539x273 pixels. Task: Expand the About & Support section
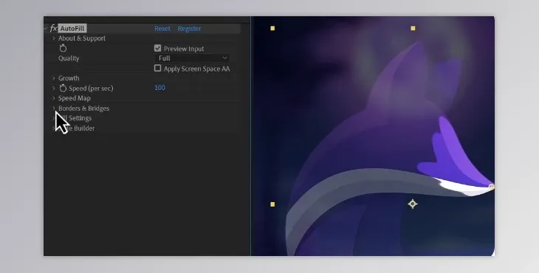[54, 38]
